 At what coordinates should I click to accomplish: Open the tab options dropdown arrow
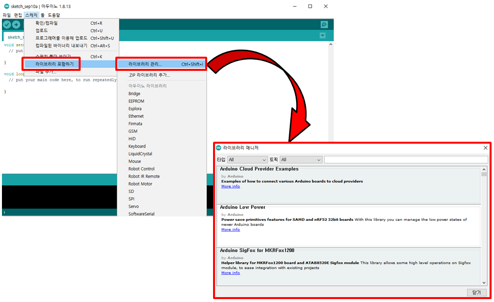tap(322, 36)
